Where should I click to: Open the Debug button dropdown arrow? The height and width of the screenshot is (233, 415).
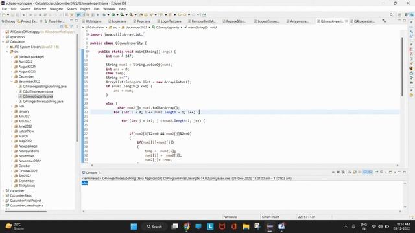pos(108,15)
